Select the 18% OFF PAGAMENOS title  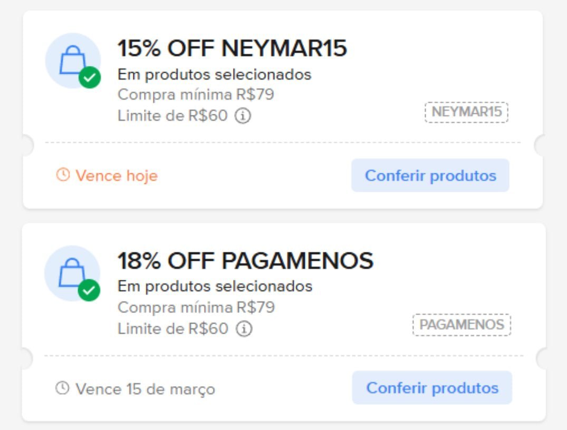click(x=245, y=260)
